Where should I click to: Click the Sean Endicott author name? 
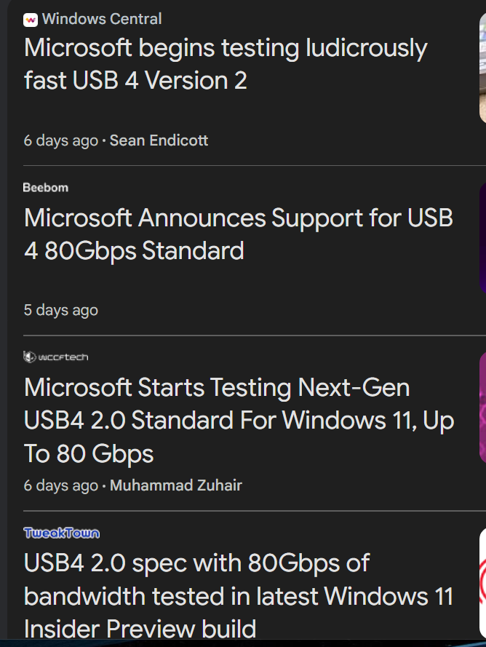point(159,140)
